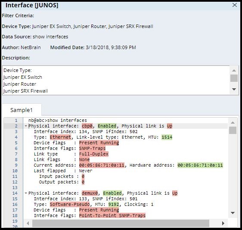Click the Last flapped Never text

tap(63, 171)
